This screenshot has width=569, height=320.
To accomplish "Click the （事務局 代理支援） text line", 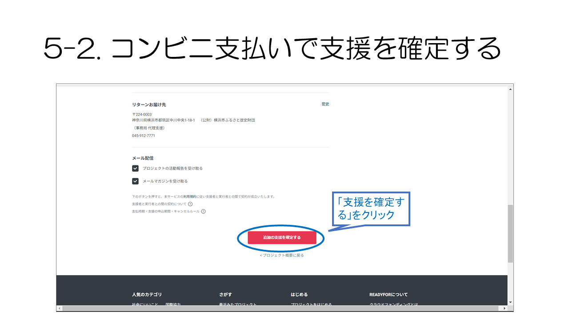I will coord(148,128).
